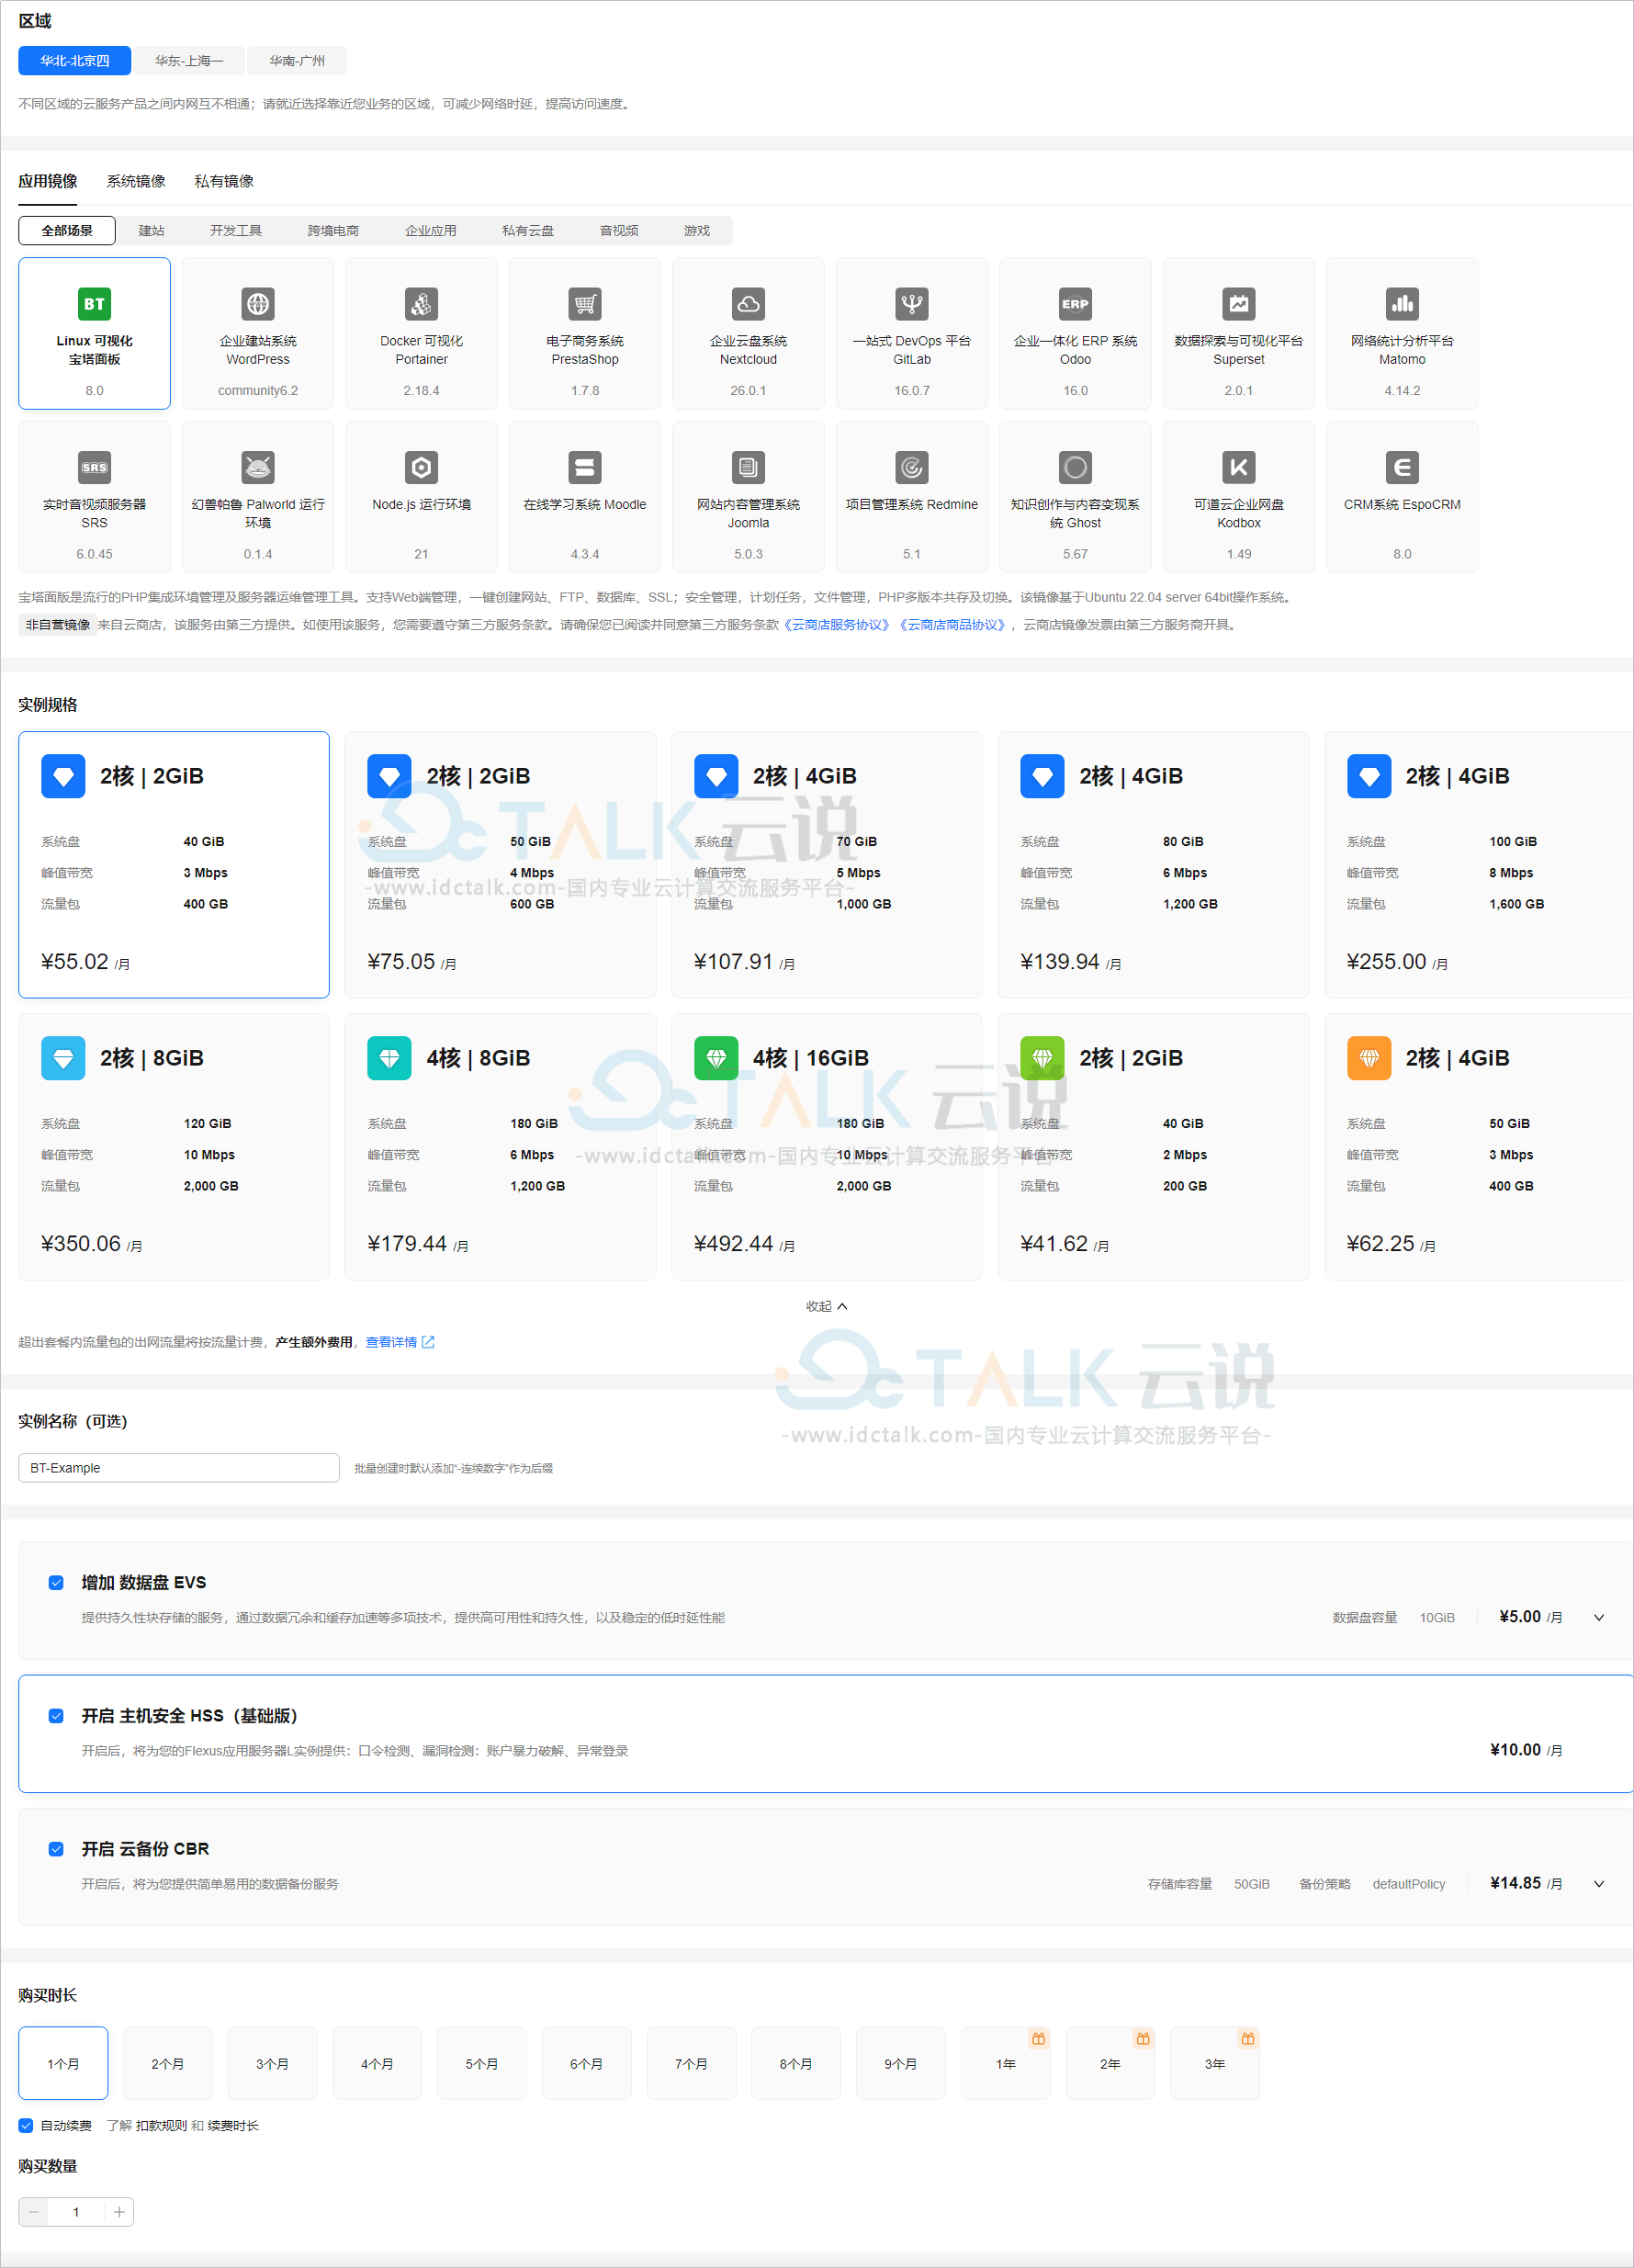Filter images by 建站 scenario

(x=151, y=230)
